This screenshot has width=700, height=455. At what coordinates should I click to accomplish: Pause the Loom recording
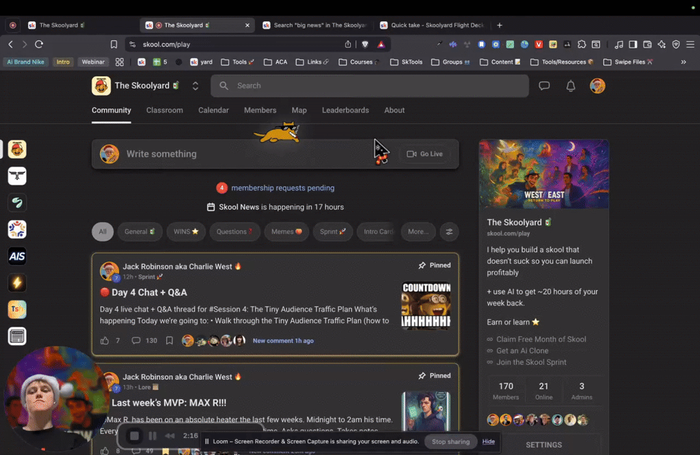[x=152, y=436]
